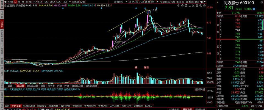Screen dimensions: 264x110
Task: Click the blue diamond event marker above 10.55 peak
Action: click(145, 8)
